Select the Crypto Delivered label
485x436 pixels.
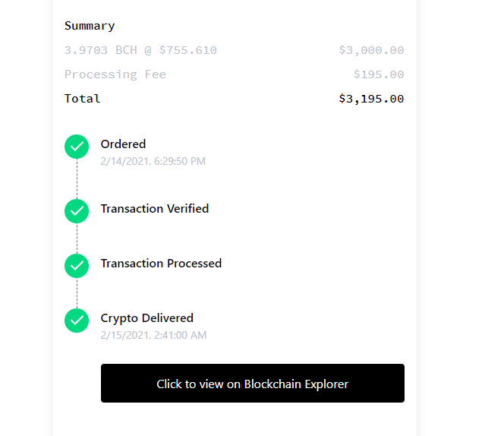pos(147,318)
